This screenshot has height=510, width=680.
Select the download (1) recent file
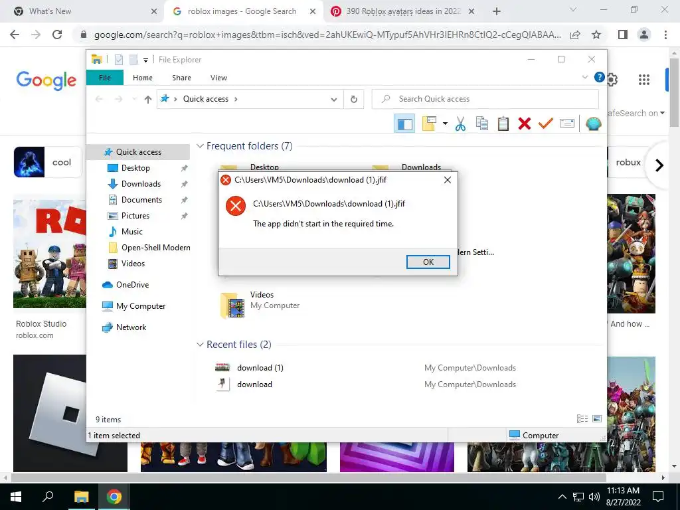[x=260, y=368]
